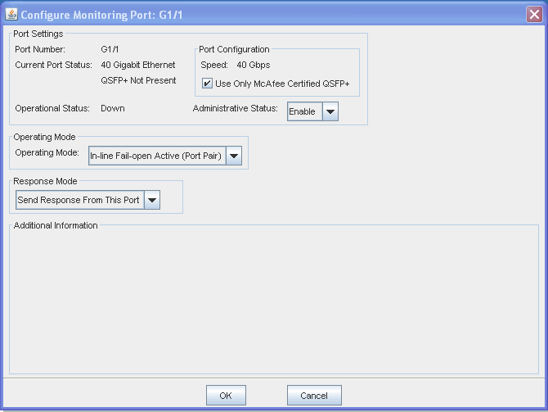Click the Java icon in the title bar

11,15
